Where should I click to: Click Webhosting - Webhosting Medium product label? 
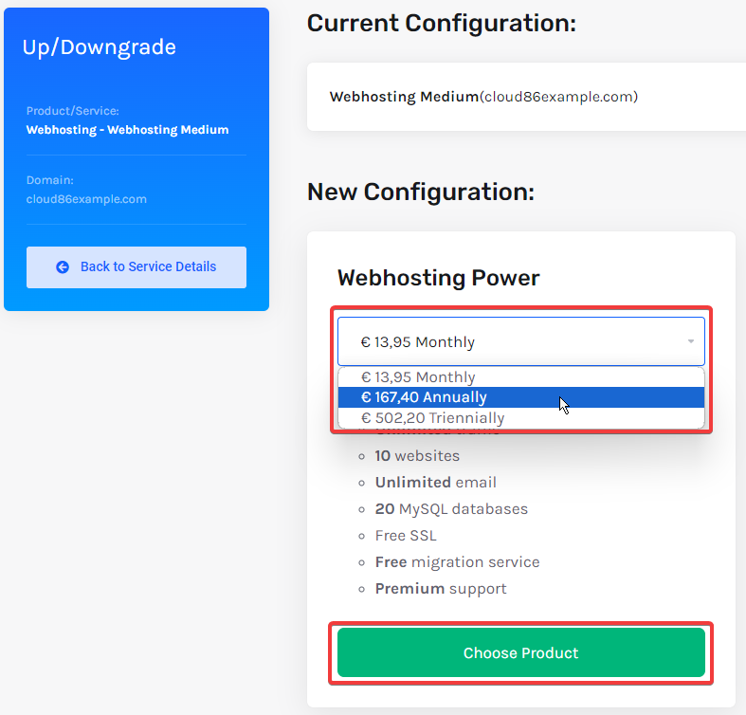127,130
